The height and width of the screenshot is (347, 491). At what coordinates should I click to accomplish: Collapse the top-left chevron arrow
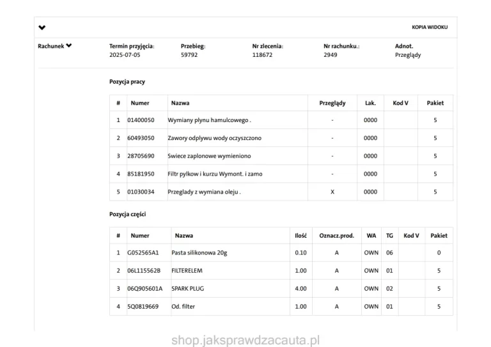pos(42,27)
